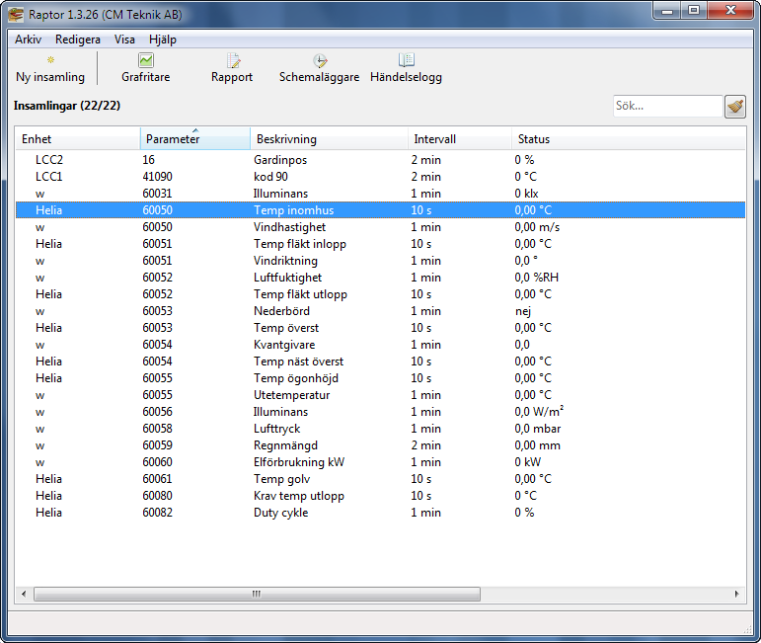This screenshot has width=761, height=643.
Task: Select the Luftfuktighet row
Action: coord(381,278)
